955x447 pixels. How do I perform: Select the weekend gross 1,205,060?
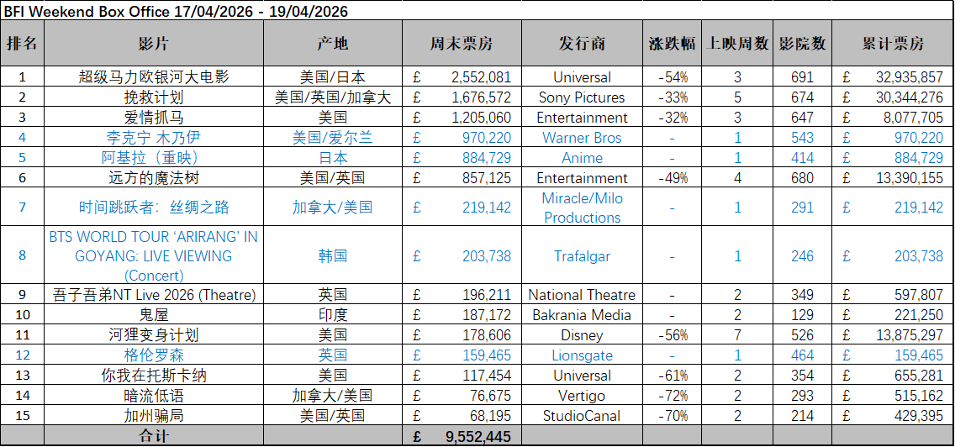tap(461, 118)
